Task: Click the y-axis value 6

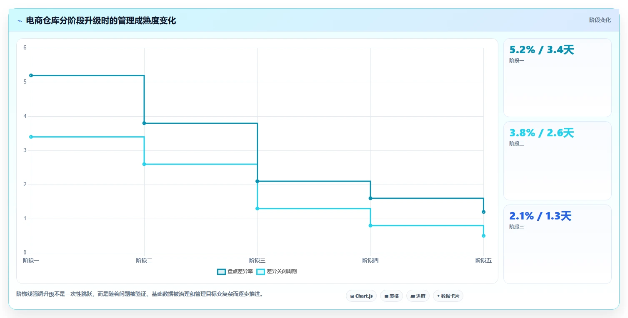Action: pyautogui.click(x=25, y=48)
